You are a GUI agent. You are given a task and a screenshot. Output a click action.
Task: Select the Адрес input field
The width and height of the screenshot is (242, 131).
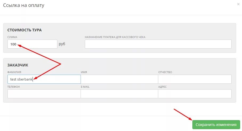pos(195,94)
